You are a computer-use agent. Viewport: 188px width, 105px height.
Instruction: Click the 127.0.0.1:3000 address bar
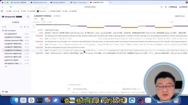(90, 7)
